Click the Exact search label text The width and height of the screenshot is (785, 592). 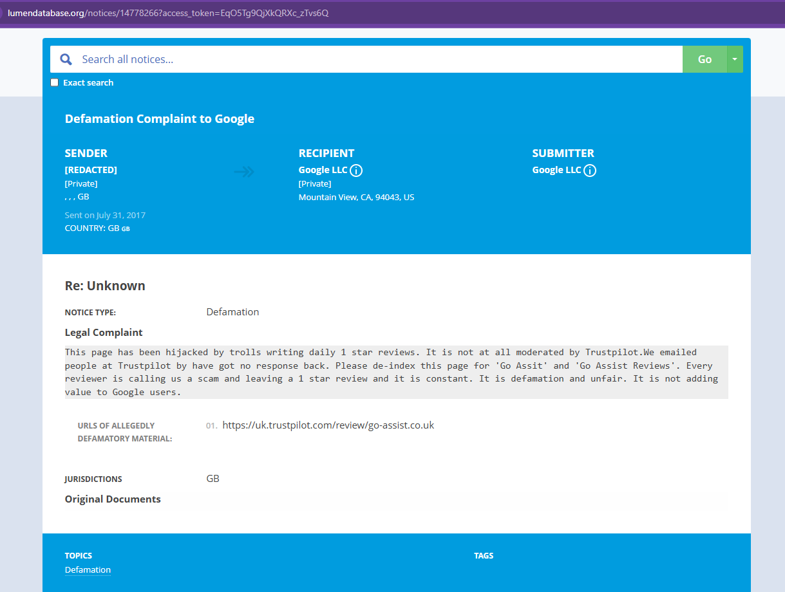click(88, 82)
